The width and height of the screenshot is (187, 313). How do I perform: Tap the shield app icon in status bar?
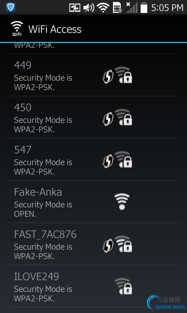pyautogui.click(x=11, y=7)
